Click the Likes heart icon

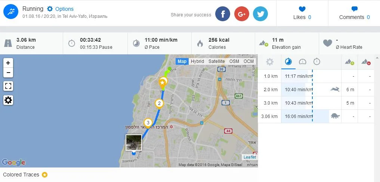(302, 9)
